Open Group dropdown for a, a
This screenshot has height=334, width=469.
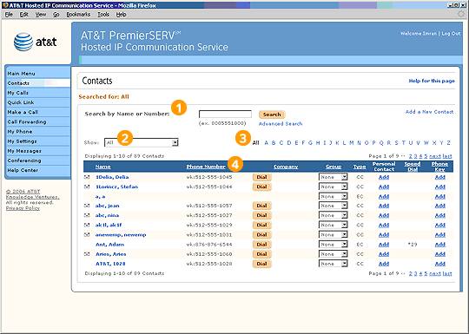[x=333, y=197]
